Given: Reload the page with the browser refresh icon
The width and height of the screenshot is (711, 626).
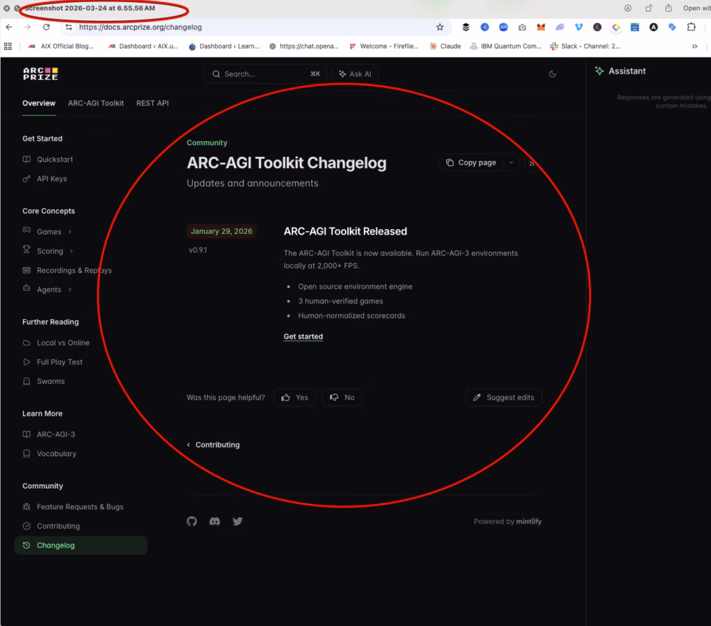Looking at the screenshot, I should click(47, 27).
